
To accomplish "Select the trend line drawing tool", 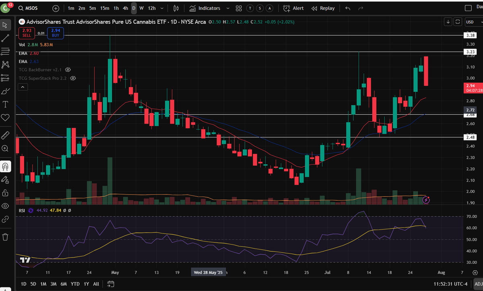I will pyautogui.click(x=5, y=38).
